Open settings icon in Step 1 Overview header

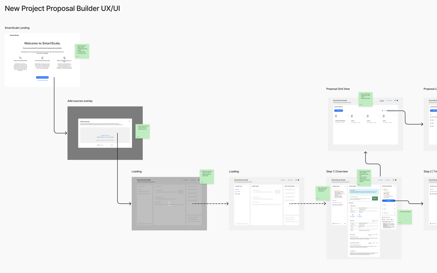point(393,180)
